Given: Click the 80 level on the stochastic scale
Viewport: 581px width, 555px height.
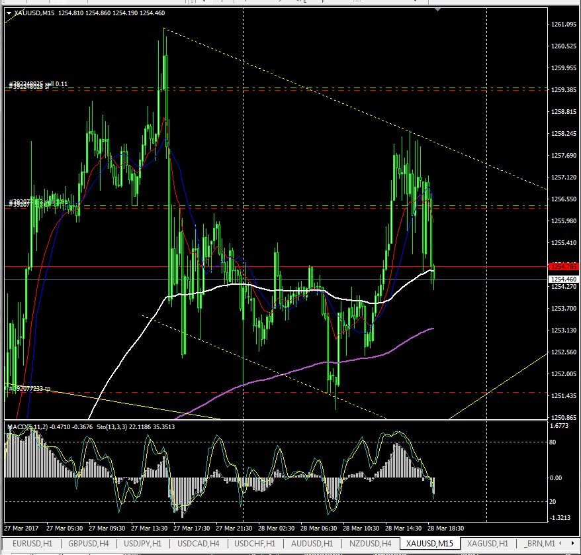Looking at the screenshot, I should 553,442.
